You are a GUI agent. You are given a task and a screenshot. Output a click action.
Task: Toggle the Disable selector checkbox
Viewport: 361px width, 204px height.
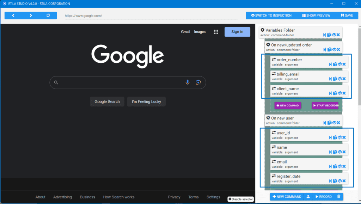(x=230, y=199)
